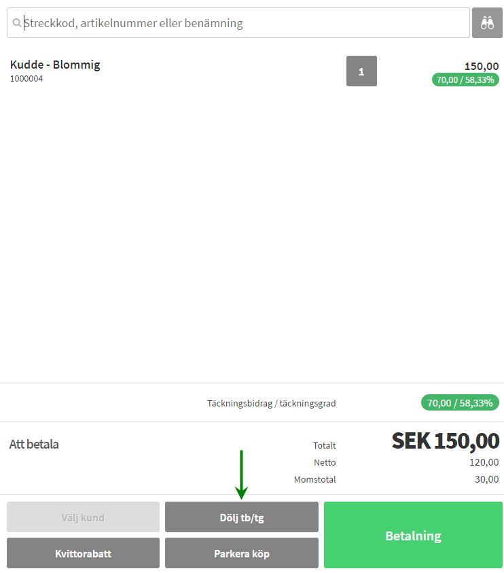Open quantity button for Kudde - Blommig
504x573 pixels.
pos(361,71)
